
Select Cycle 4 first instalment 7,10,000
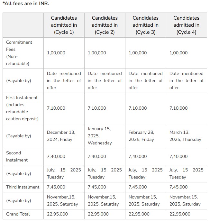pyautogui.click(x=178, y=108)
